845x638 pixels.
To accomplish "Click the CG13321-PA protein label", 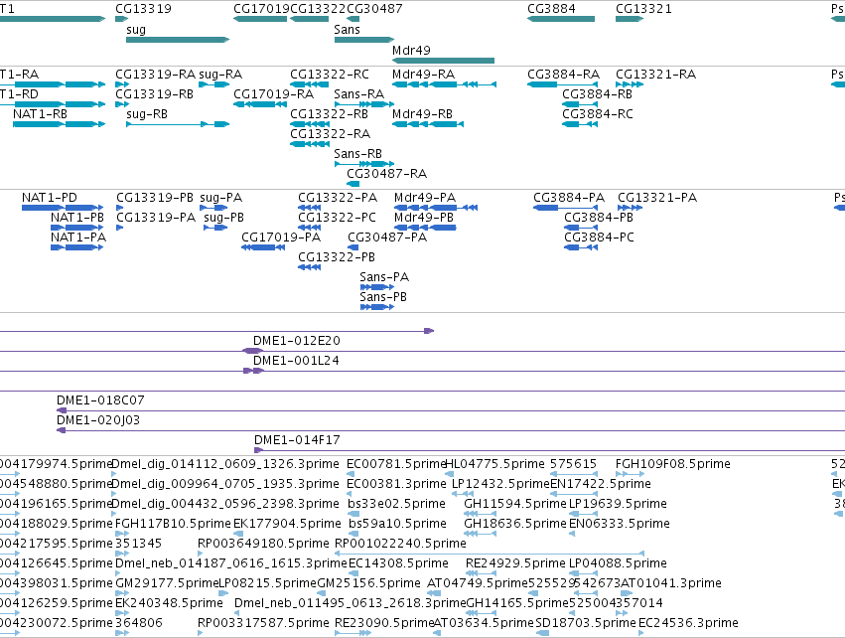I will (657, 198).
